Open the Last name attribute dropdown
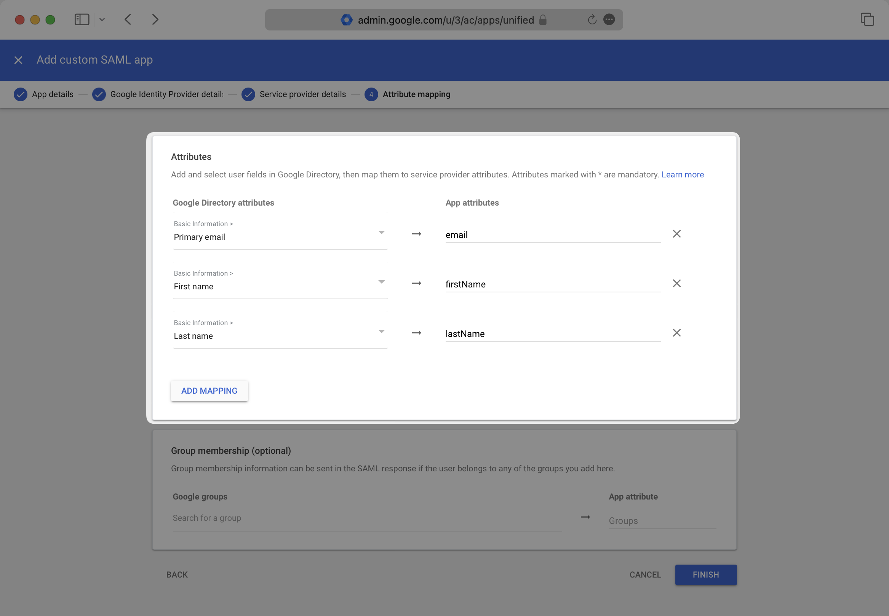Screen dimensions: 889x616 (x=381, y=331)
